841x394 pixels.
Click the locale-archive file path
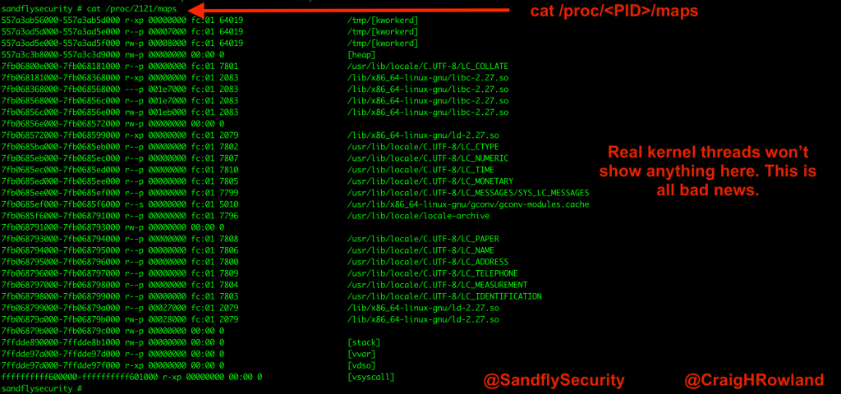tap(418, 216)
